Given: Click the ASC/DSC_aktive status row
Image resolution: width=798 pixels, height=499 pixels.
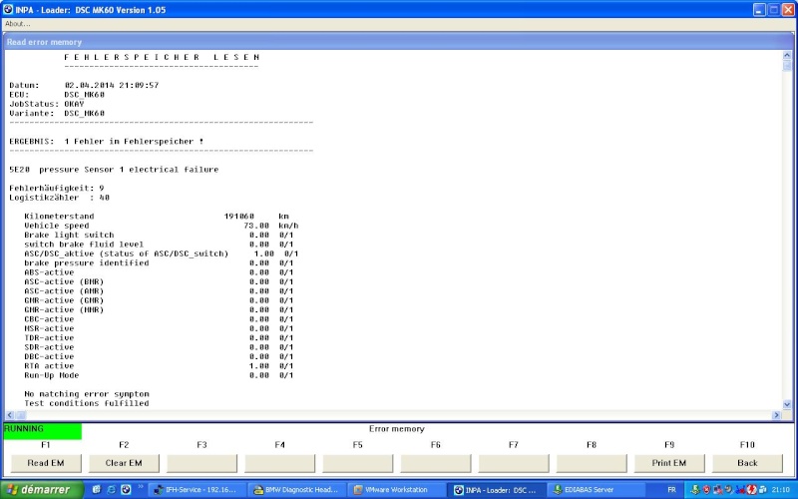Looking at the screenshot, I should [162, 253].
